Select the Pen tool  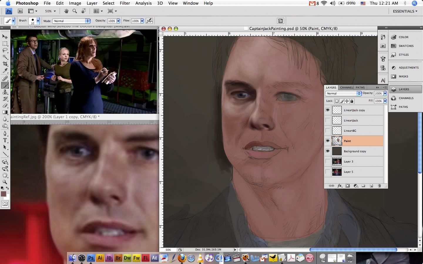[x=5, y=133]
